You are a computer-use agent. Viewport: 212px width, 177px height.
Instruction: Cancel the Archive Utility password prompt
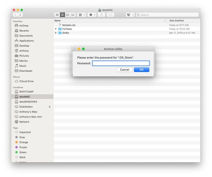click(x=124, y=70)
